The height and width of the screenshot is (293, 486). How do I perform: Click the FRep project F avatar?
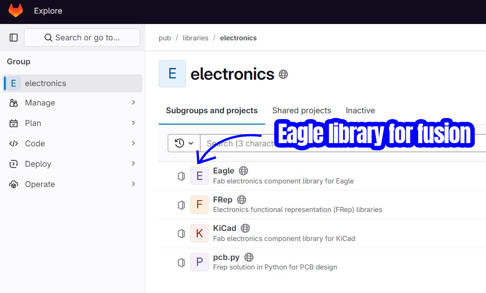point(199,204)
